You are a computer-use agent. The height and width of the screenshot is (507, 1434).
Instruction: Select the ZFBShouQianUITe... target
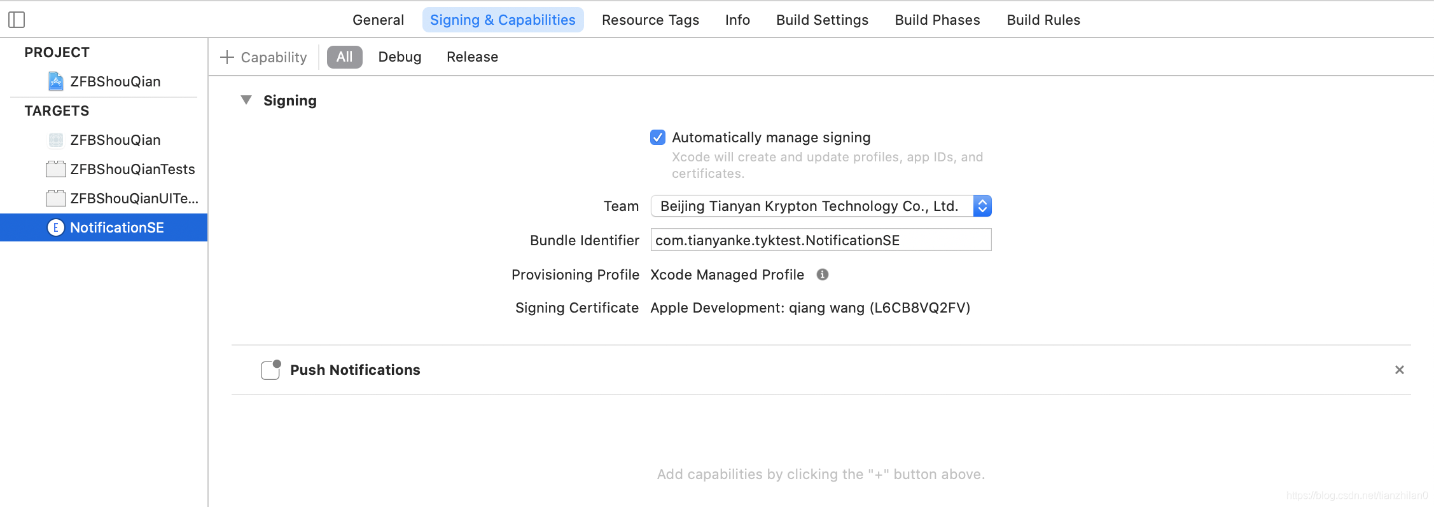tap(104, 198)
